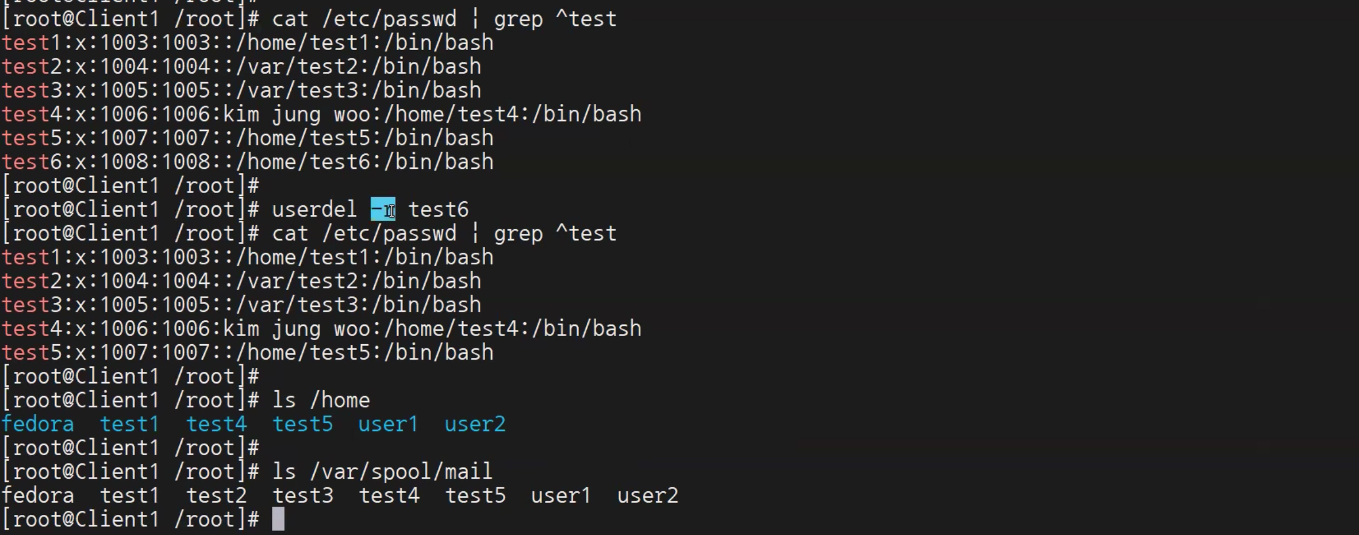Screen dimensions: 1359x535
Task: Click test6 argument in the userdel command
Action: pyautogui.click(x=439, y=209)
